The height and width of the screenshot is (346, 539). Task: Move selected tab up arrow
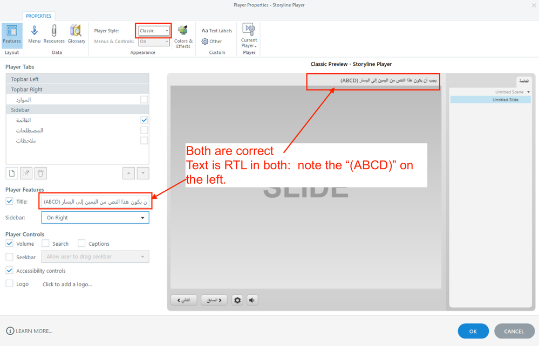[x=128, y=173]
